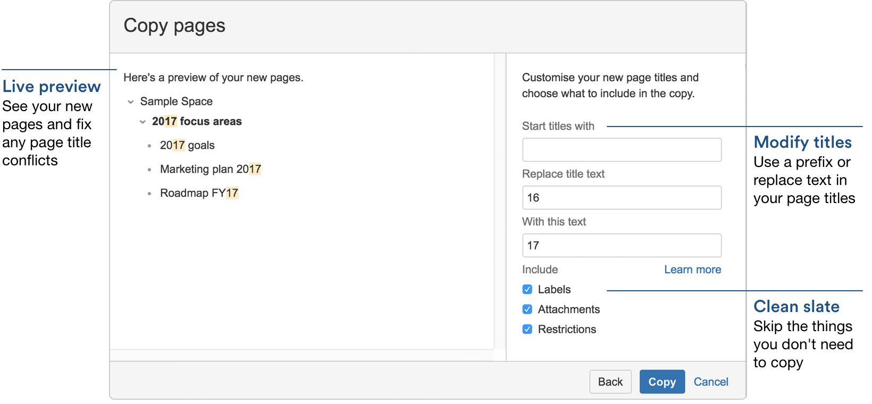
Task: Select the Roadmap FY17 page
Action: pos(199,193)
